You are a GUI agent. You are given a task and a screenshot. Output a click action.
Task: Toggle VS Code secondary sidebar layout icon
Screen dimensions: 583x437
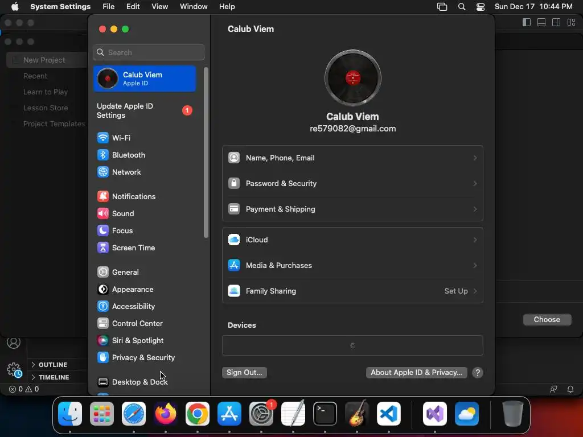tap(556, 23)
